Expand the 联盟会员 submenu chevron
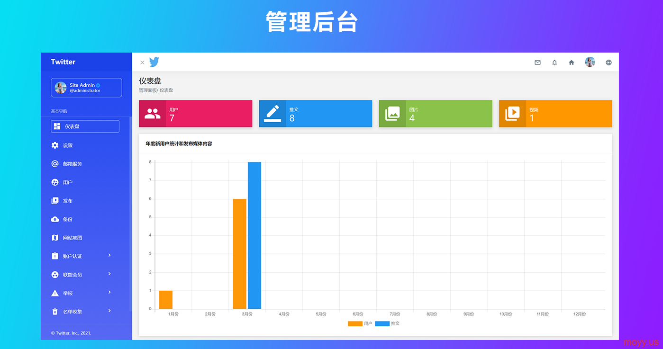This screenshot has height=349, width=663. pyautogui.click(x=109, y=274)
